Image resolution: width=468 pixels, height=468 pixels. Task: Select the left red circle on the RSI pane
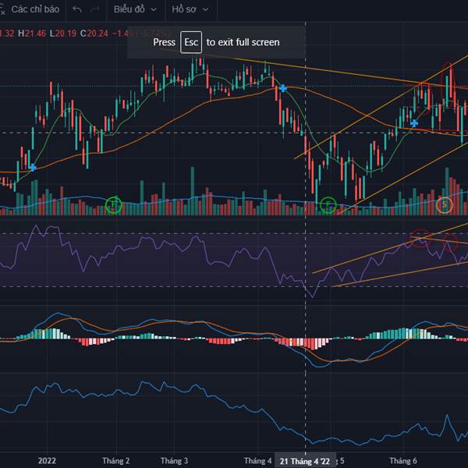click(x=421, y=236)
